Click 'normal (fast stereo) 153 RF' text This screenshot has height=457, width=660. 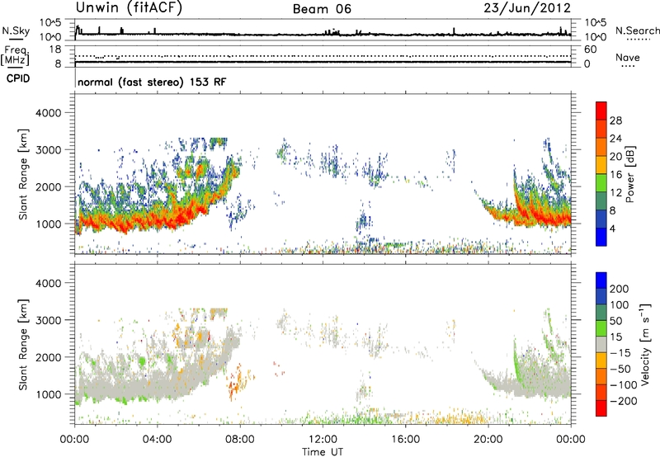(152, 82)
